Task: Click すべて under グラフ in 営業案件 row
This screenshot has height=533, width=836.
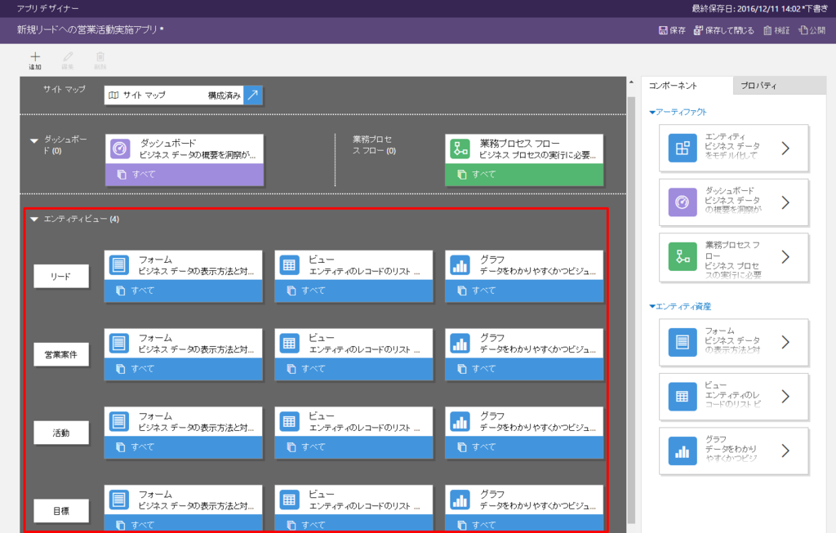Action: (524, 369)
